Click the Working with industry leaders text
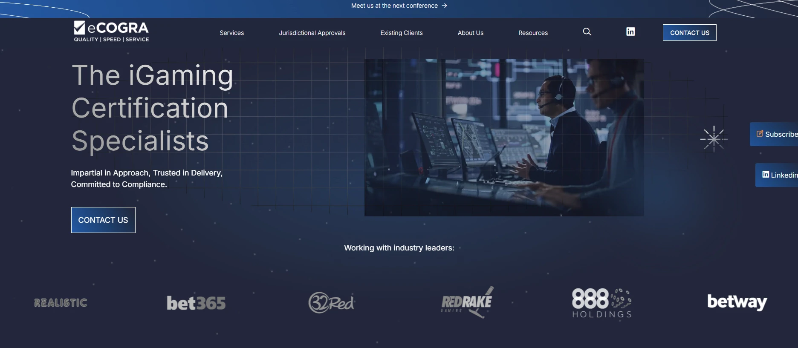The width and height of the screenshot is (798, 348). pos(399,248)
